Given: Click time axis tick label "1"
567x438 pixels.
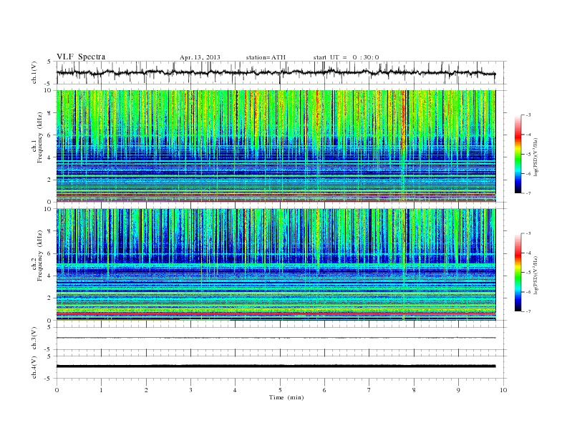Looking at the screenshot, I should (x=101, y=390).
